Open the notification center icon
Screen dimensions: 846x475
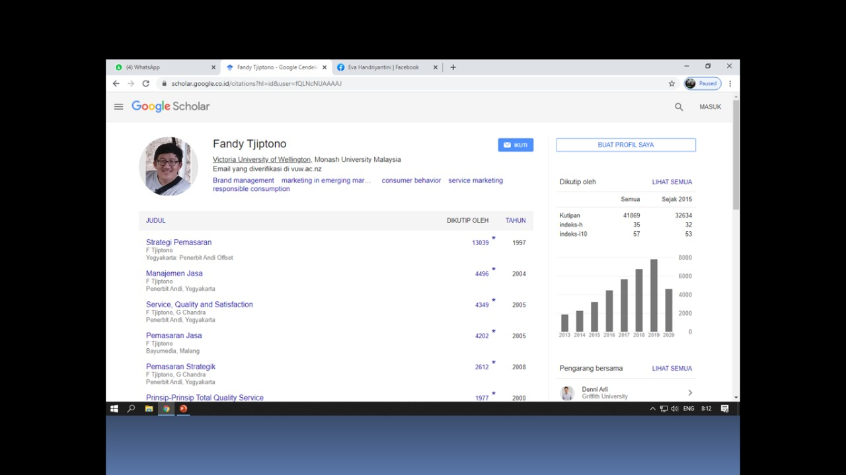(x=724, y=409)
